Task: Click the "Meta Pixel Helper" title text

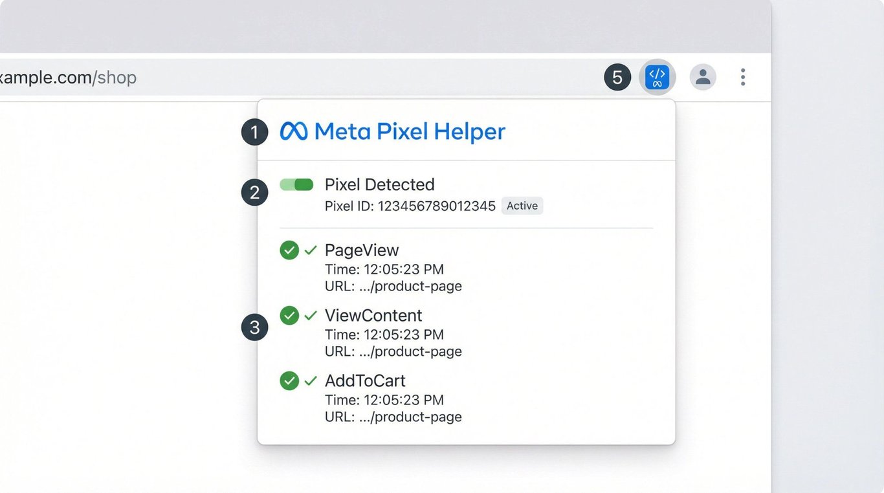Action: (410, 131)
